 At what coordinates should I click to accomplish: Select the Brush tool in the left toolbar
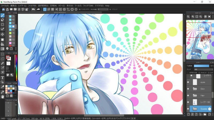point(2,15)
